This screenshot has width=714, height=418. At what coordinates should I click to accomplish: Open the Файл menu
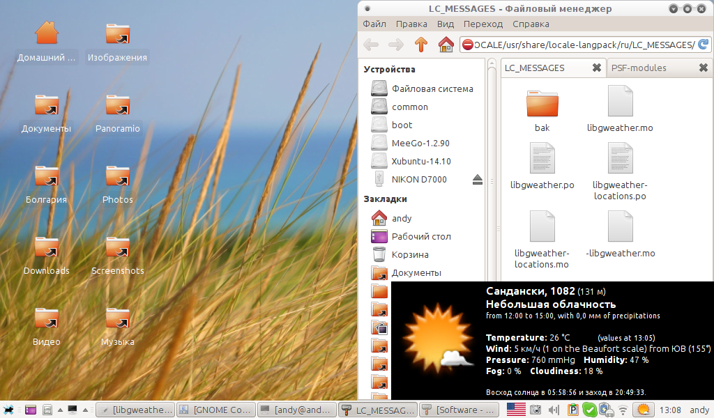(374, 24)
